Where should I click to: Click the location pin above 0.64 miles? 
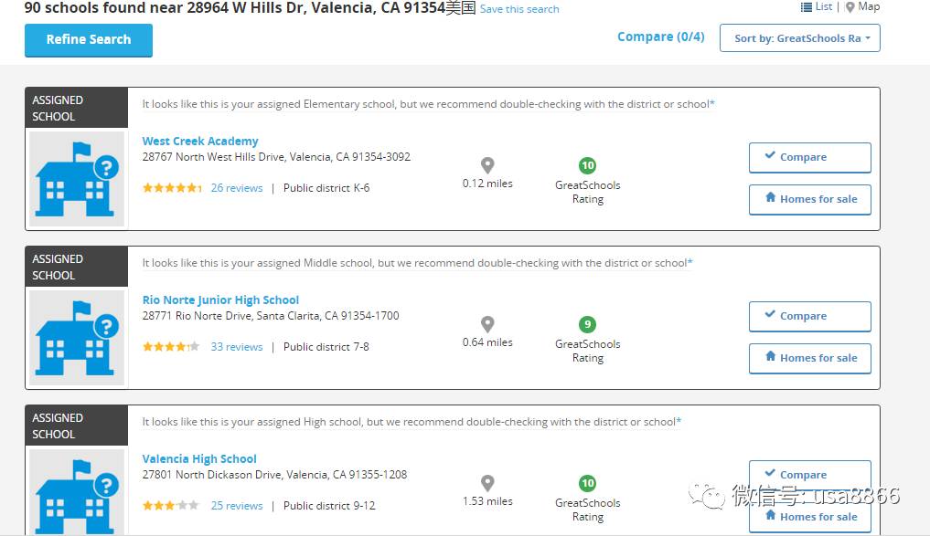click(x=487, y=324)
